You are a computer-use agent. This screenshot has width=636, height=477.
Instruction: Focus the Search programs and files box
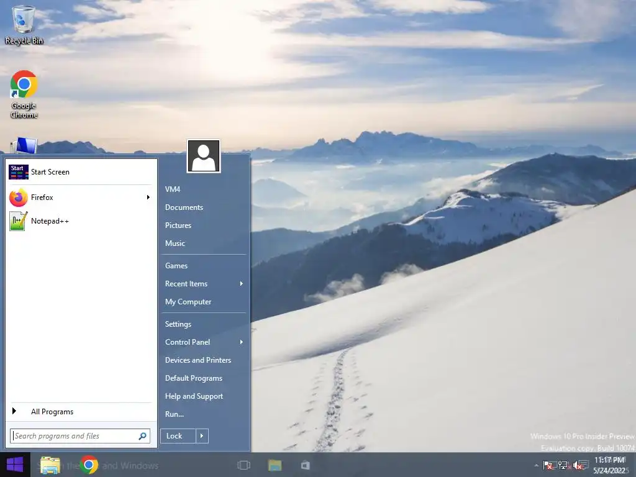[80, 436]
